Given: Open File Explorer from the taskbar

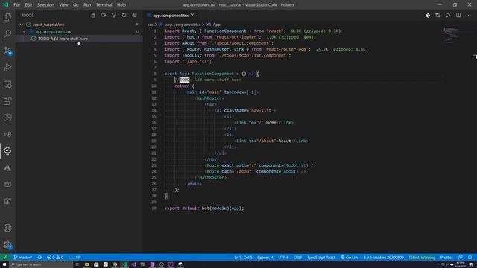Looking at the screenshot, I should pos(86,264).
